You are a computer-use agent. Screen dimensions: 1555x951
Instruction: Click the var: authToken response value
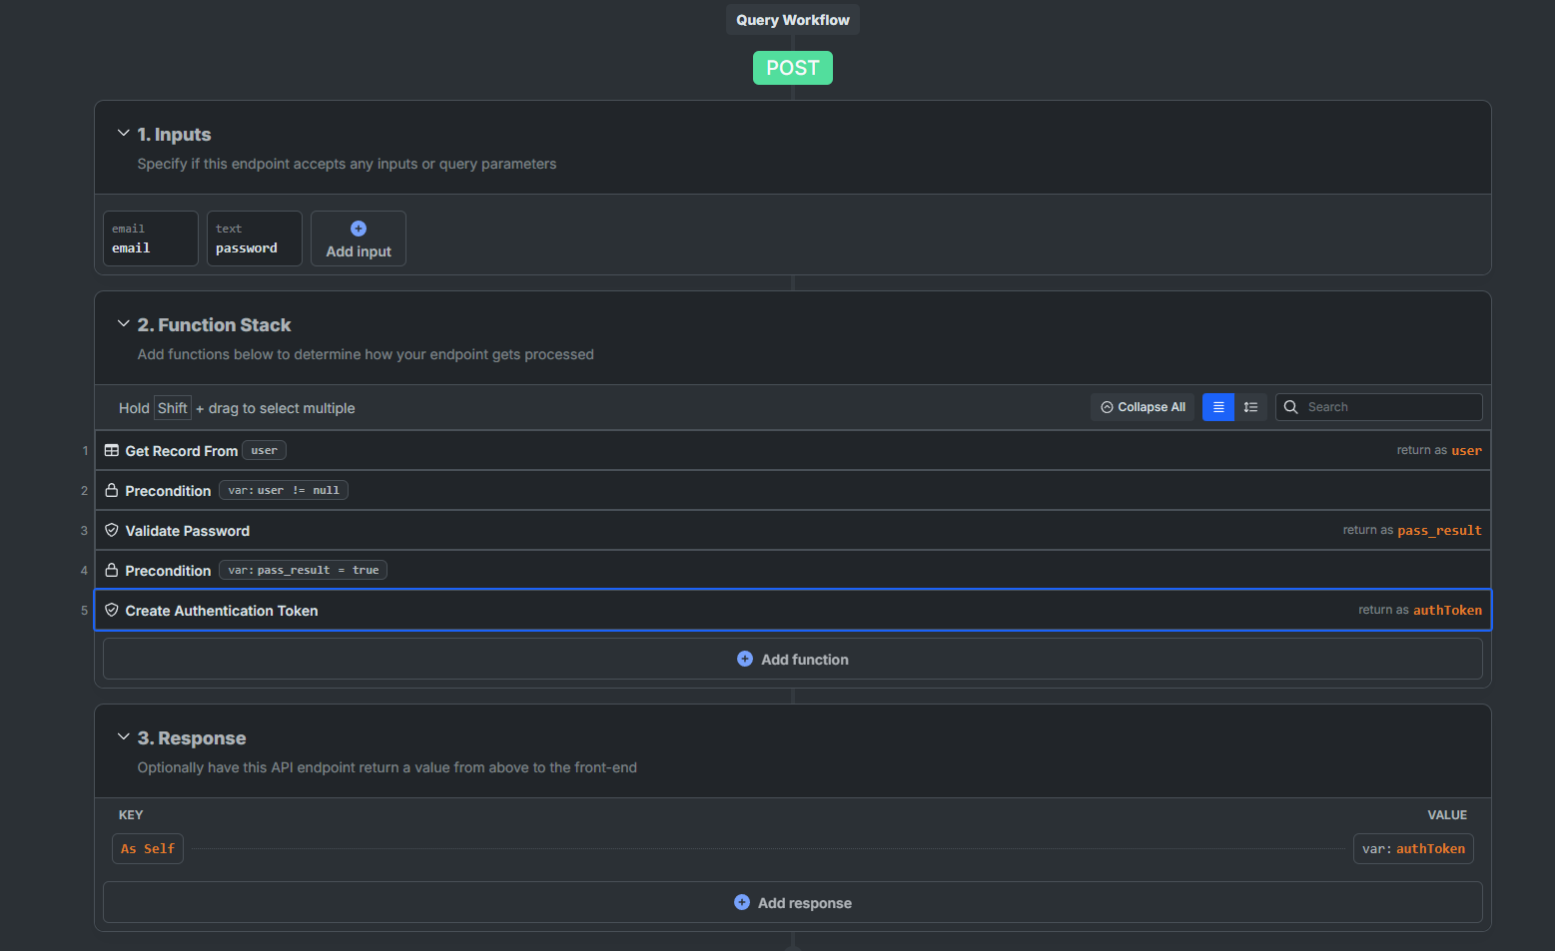coord(1413,848)
